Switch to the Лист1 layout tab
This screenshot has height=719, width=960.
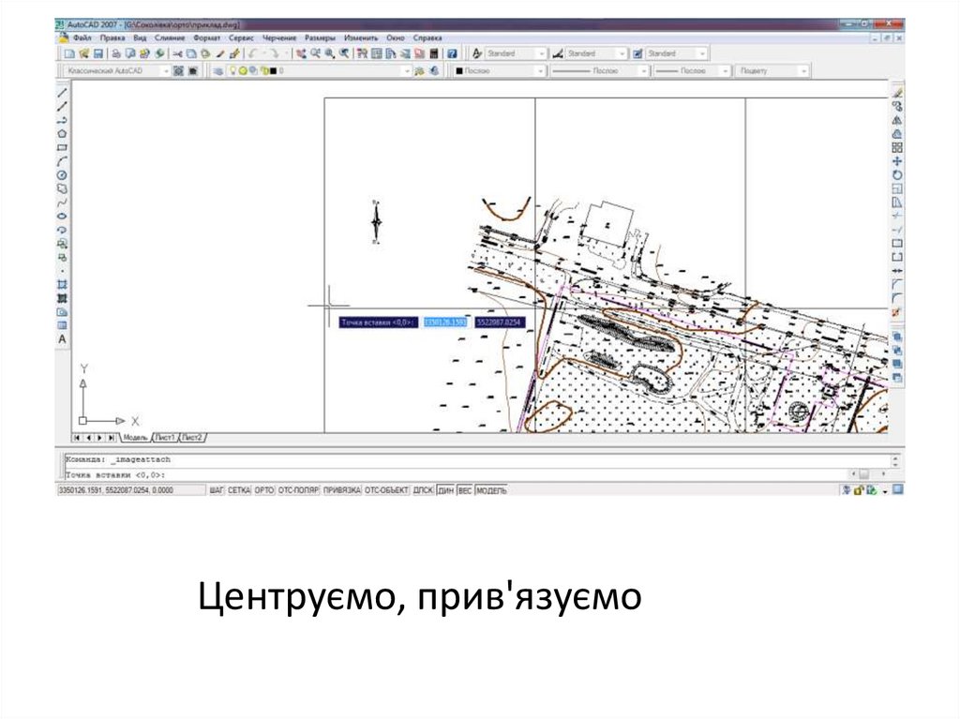(165, 438)
